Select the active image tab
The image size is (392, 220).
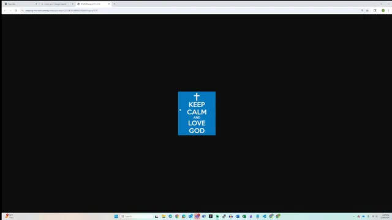[x=93, y=4]
